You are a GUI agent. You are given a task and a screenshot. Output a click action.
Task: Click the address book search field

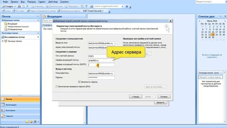click(x=107, y=6)
